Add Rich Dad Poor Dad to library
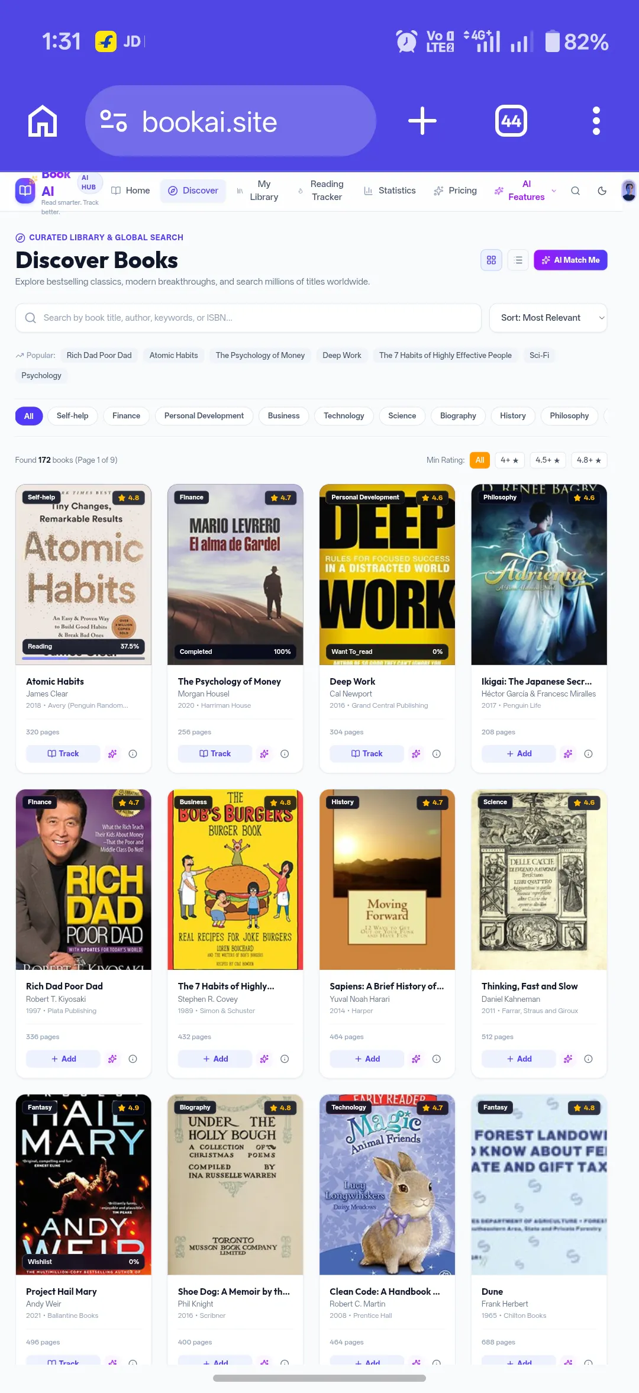The height and width of the screenshot is (1393, 639). coord(63,1059)
